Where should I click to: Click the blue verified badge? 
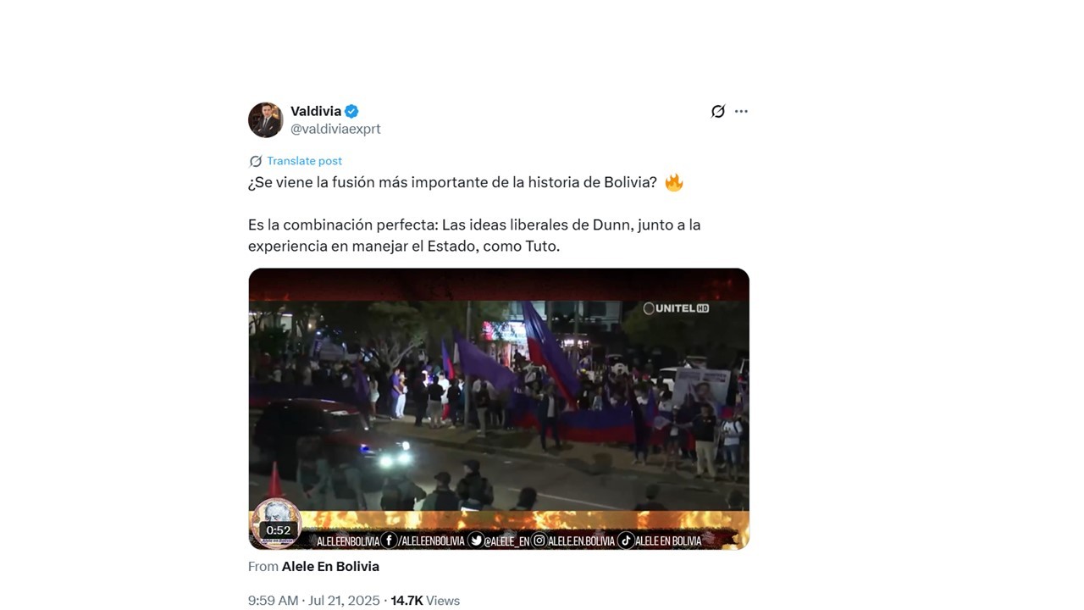pyautogui.click(x=351, y=111)
